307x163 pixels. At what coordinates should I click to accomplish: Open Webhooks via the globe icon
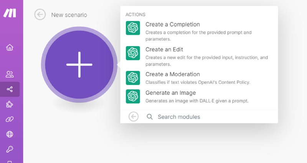tap(10, 134)
